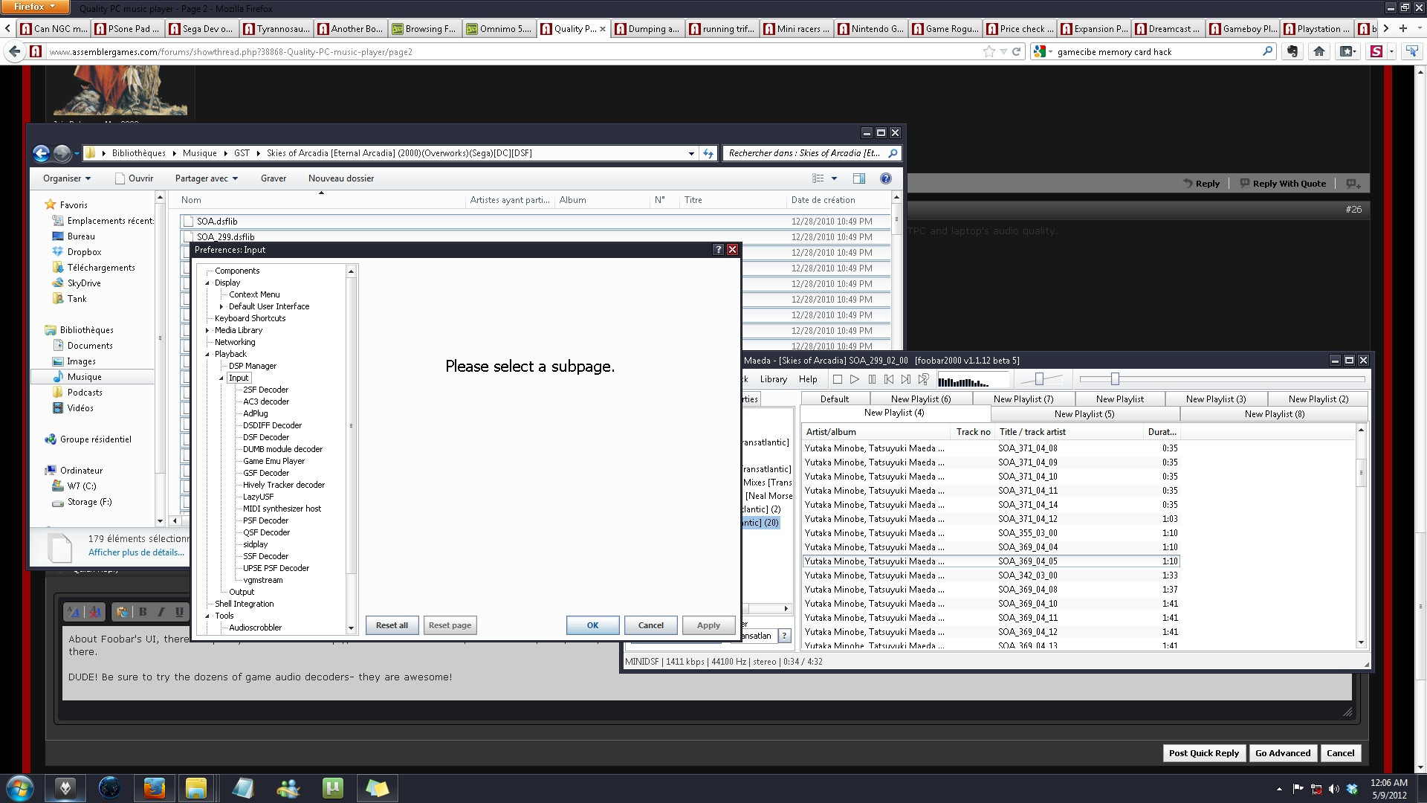The height and width of the screenshot is (803, 1427).
Task: Refresh the Explorer folder view
Action: click(708, 153)
